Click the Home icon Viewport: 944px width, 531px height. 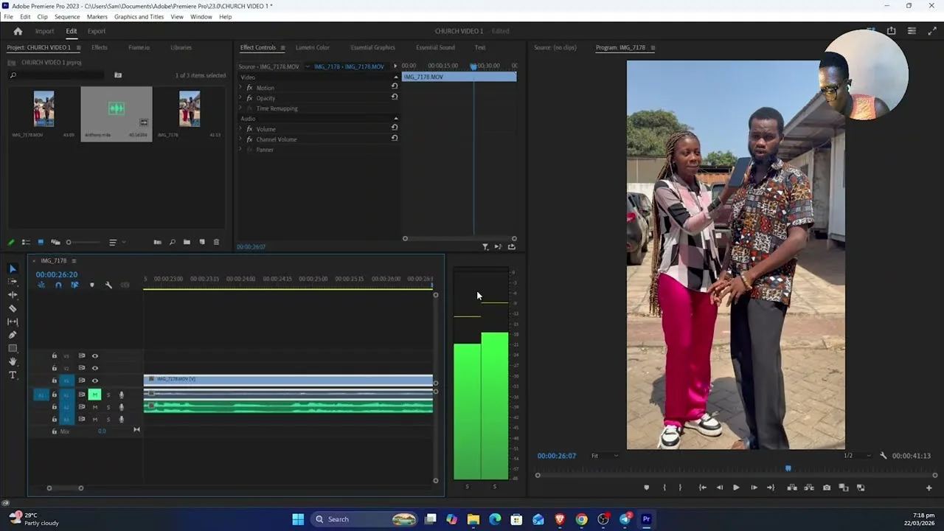[x=18, y=31]
